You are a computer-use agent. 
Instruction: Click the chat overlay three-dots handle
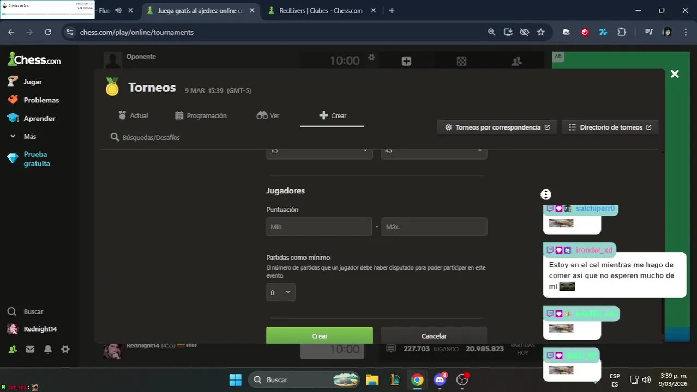pos(546,194)
